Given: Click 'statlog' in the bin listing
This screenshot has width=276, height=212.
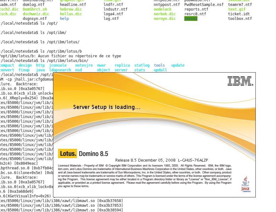Looking at the screenshot, I should 142,65.
